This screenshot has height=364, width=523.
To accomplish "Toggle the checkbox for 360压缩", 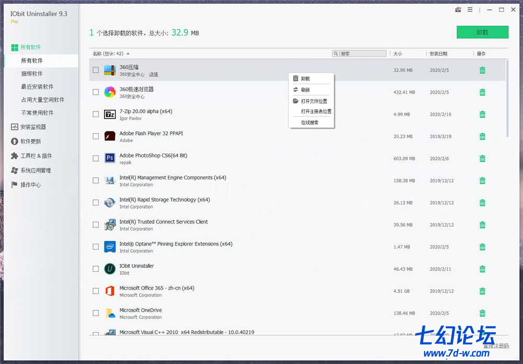I will (x=96, y=70).
